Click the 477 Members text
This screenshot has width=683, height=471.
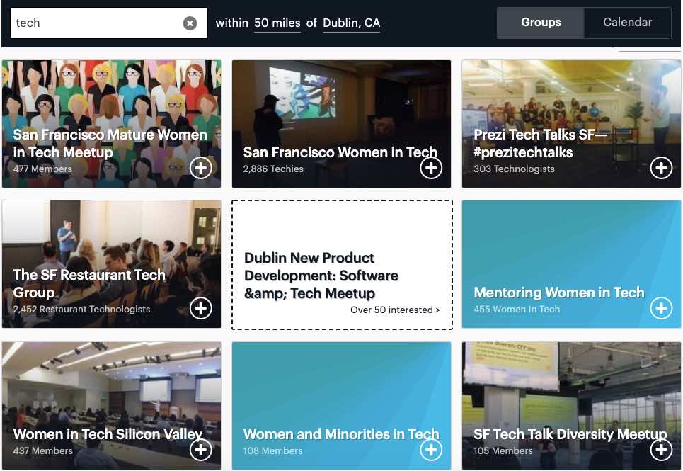coord(42,169)
